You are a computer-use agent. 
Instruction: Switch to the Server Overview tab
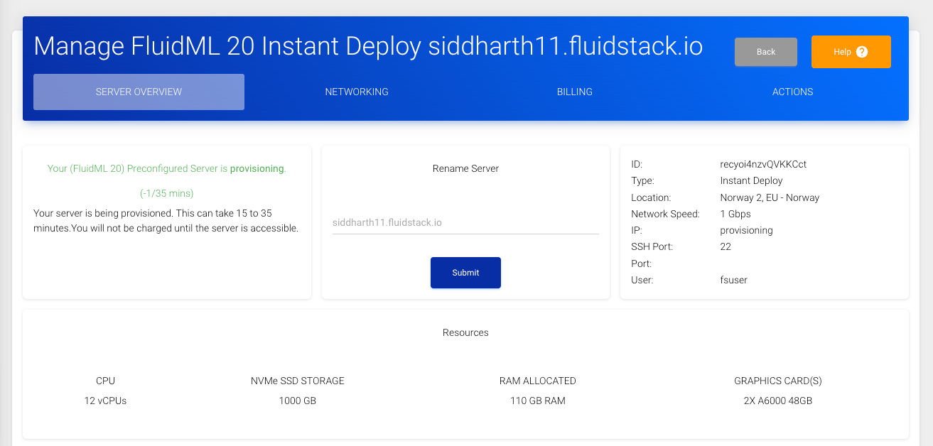pos(139,92)
